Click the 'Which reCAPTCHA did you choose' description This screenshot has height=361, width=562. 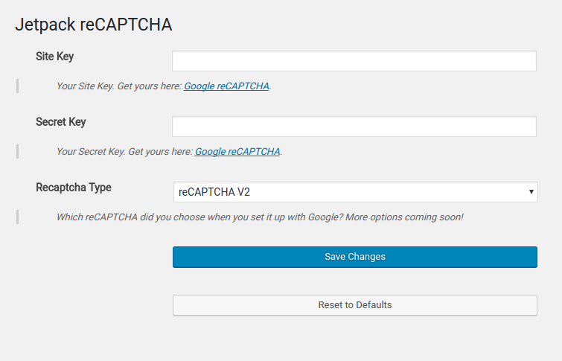coord(260,217)
